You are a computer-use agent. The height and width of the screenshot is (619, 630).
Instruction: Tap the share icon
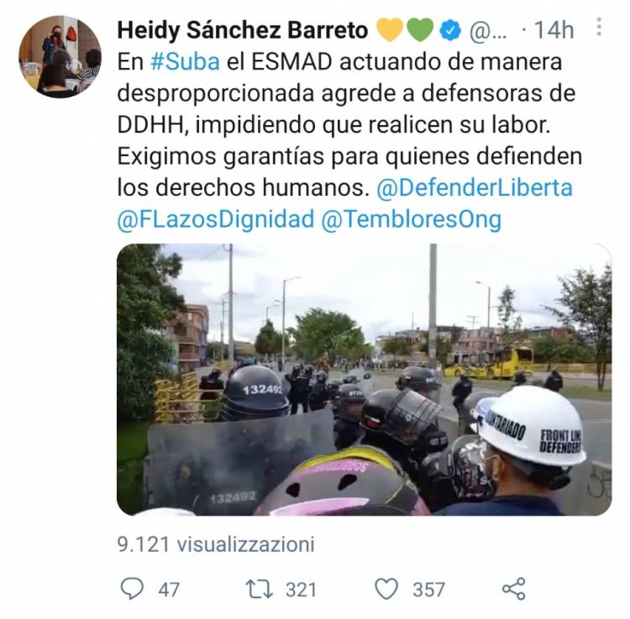tap(514, 589)
